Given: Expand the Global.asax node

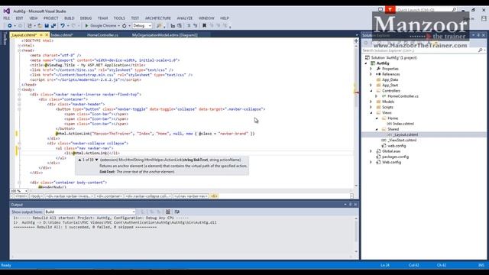Looking at the screenshot, I should pos(371,151).
